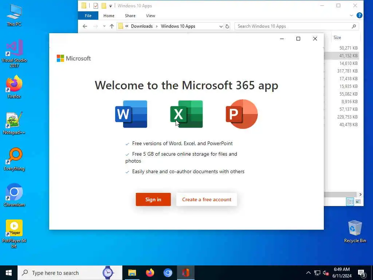Select the file sized 229,753 KB
Viewport: 373px width, 280px height.
(347, 117)
